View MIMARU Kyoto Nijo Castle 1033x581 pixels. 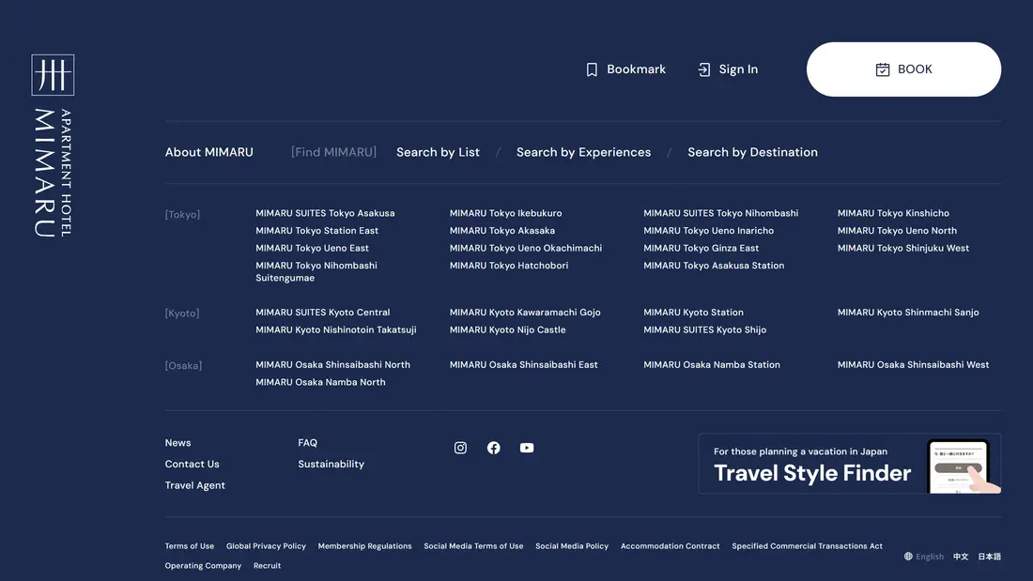click(x=507, y=329)
